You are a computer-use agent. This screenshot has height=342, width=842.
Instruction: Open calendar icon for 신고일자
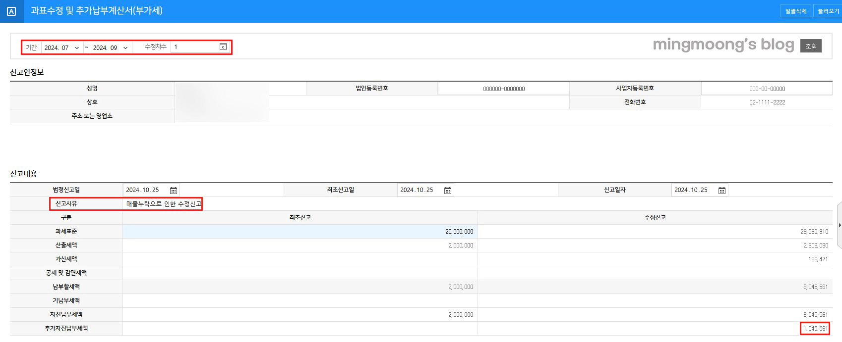point(722,191)
